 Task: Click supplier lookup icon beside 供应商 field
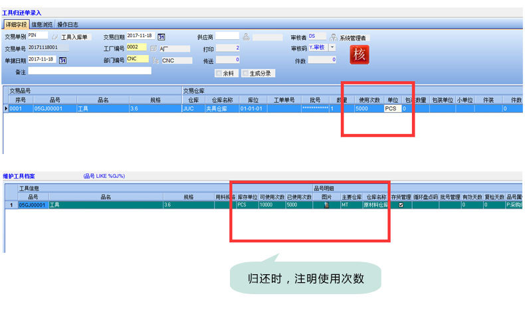coord(246,37)
